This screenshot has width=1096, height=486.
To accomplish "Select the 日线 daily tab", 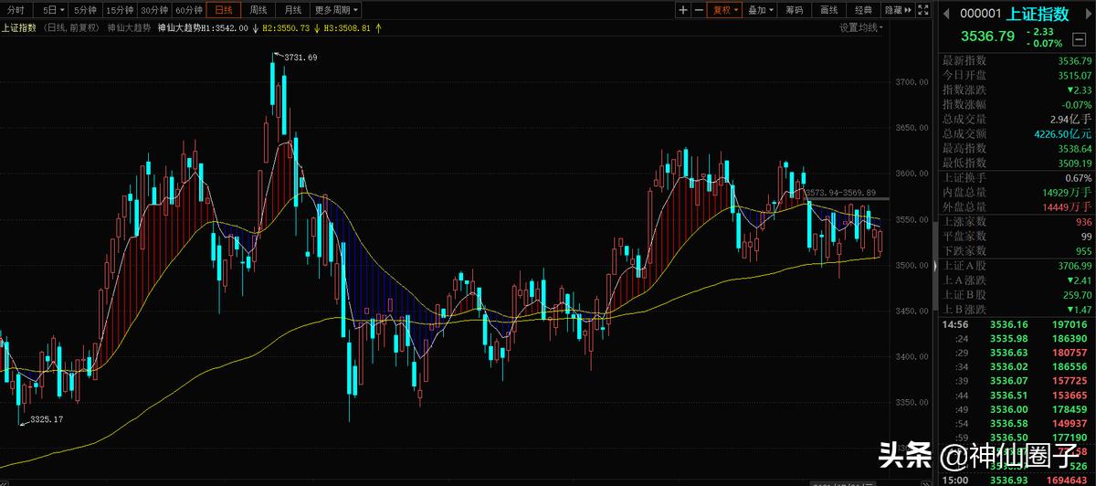I will [x=224, y=10].
